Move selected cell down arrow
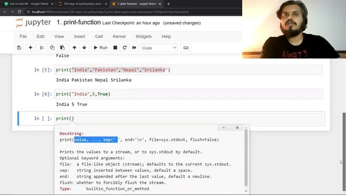Screen dimensions: 346x195 point(84,48)
